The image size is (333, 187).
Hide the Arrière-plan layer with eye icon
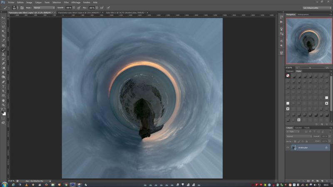(288, 148)
